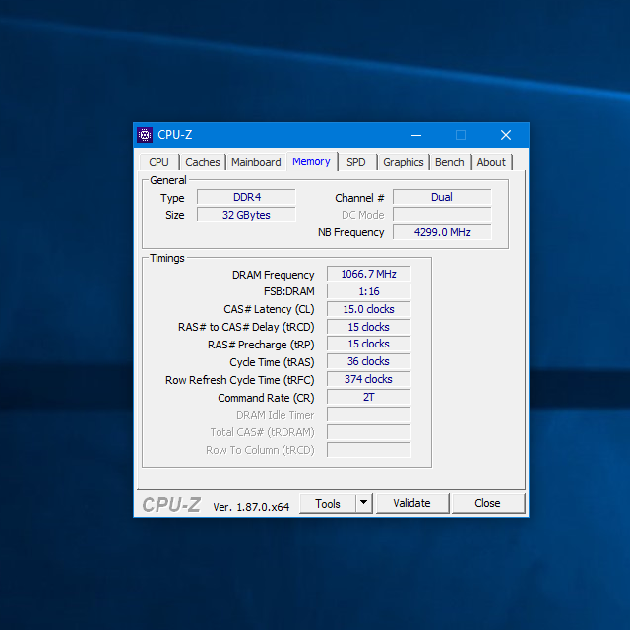630x630 pixels.
Task: Click the "NB Frequency" label
Action: click(351, 232)
